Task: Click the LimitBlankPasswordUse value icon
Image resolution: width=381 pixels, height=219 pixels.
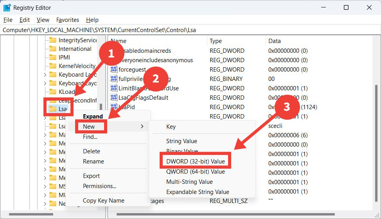Action: tap(113, 88)
